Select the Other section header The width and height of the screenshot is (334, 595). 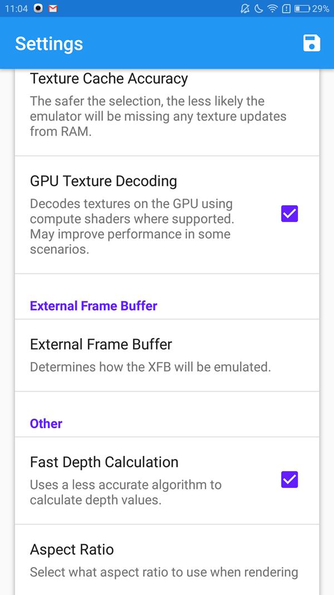46,423
